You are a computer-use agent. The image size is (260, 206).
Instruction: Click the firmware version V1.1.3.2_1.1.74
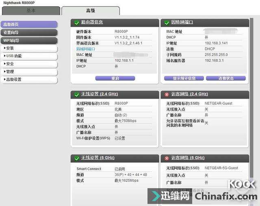tap(127, 37)
